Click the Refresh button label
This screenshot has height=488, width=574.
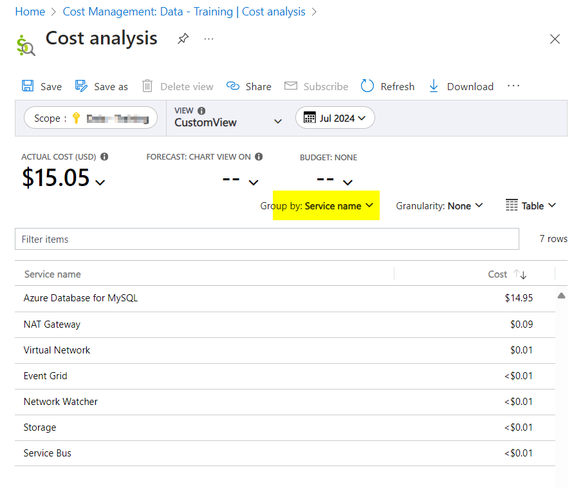click(398, 86)
